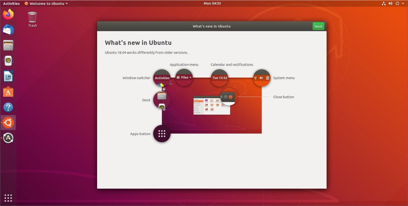The image size is (408, 206).
Task: Open LibreOffice Writer from the dock
Action: pos(8,76)
